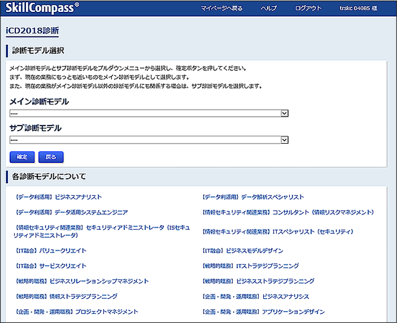The width and height of the screenshot is (397, 323).
Task: Click the user name trskc 04085 様
Action: pos(358,9)
